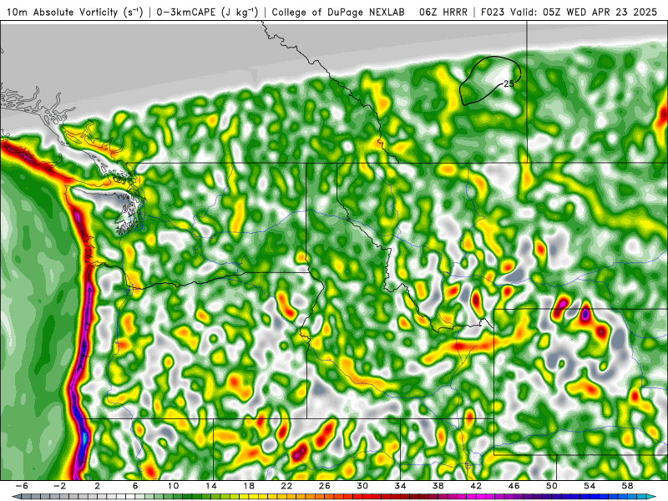Click the 54 tick label on the color scale
This screenshot has width=668, height=501.
point(590,486)
